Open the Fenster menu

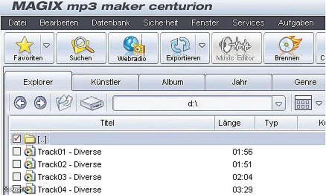(x=205, y=23)
